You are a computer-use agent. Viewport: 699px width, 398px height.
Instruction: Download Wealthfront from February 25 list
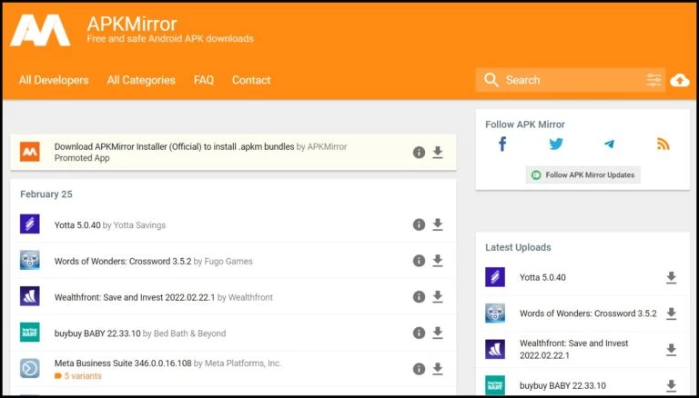(x=438, y=296)
